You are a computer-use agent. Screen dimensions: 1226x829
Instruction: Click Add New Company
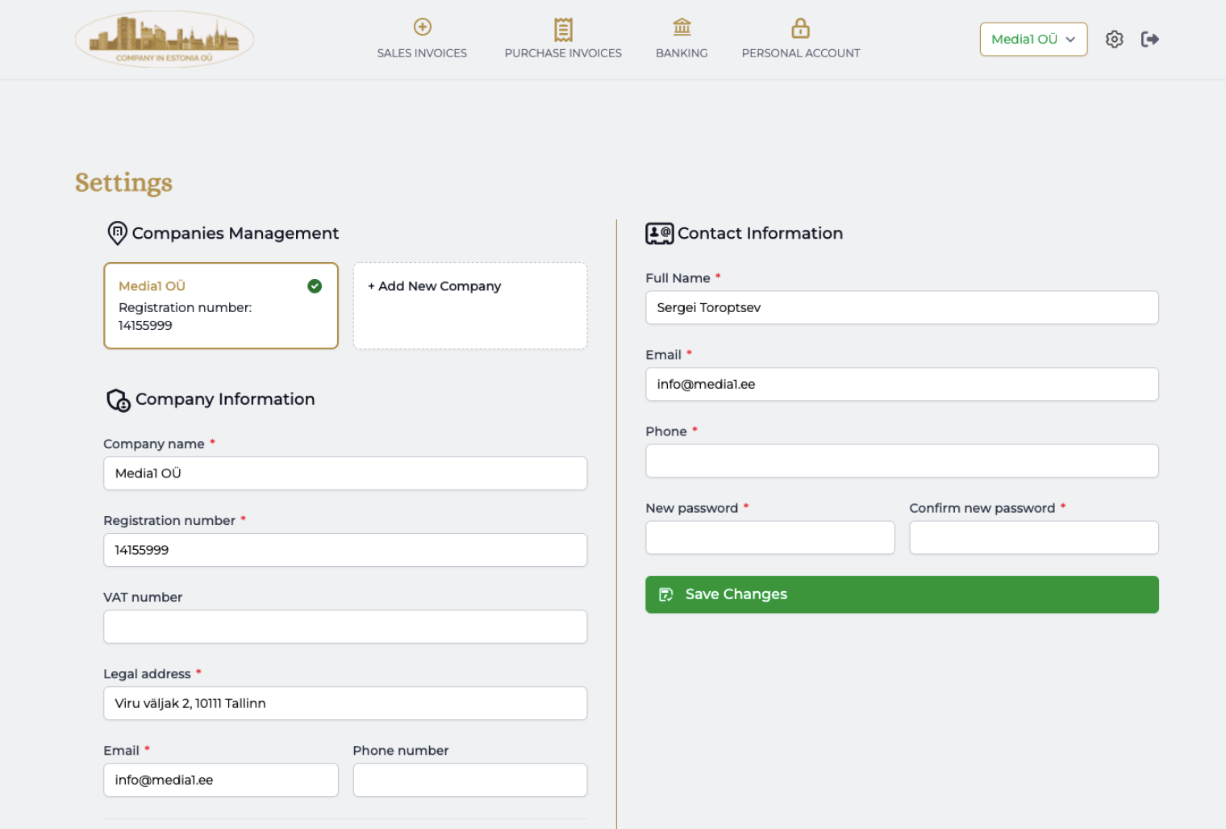click(469, 306)
